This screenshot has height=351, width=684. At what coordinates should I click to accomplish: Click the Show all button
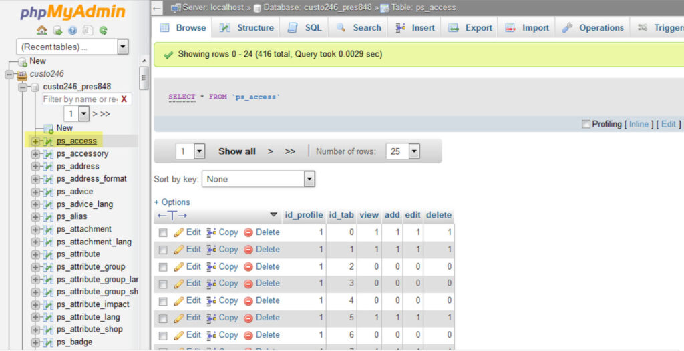(236, 151)
